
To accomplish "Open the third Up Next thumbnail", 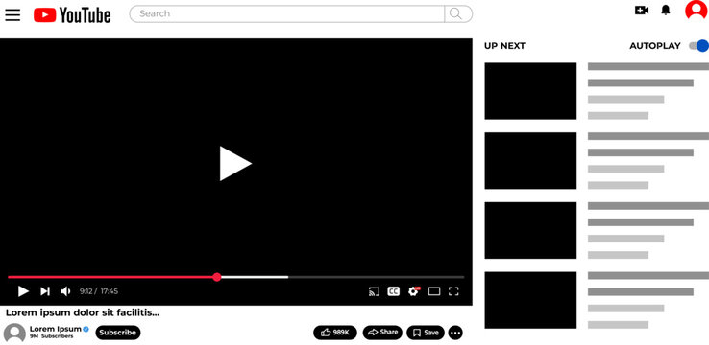I will [530, 230].
